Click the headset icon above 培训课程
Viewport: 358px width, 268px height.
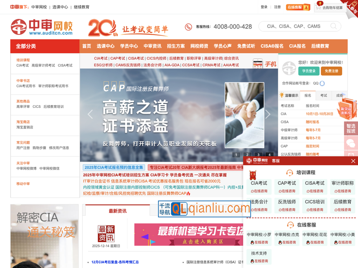click(290, 173)
